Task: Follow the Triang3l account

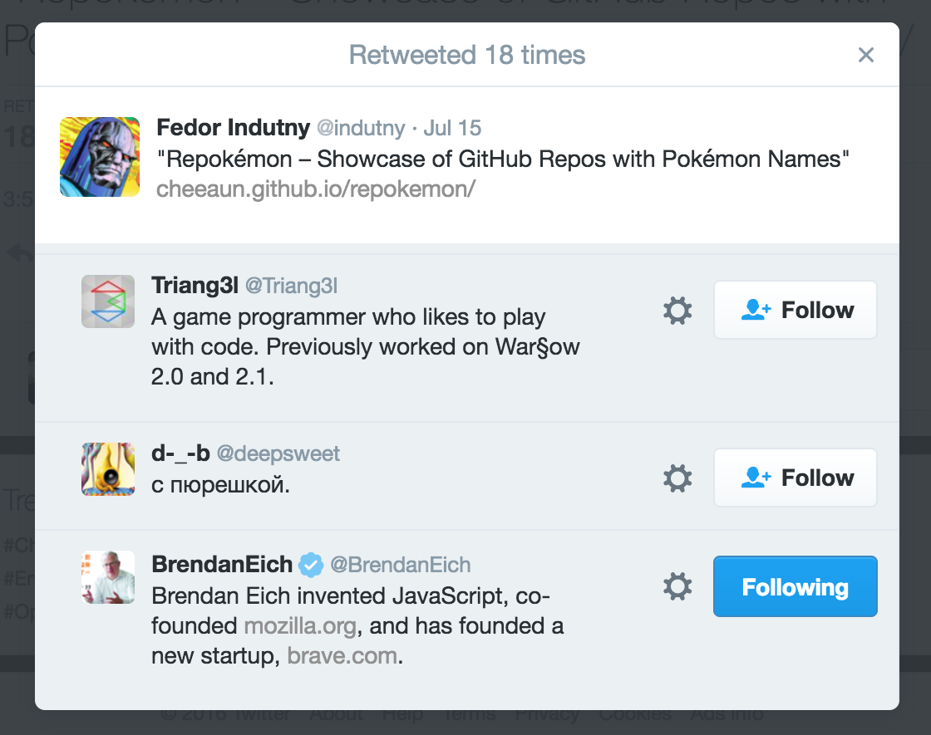Action: pos(795,311)
